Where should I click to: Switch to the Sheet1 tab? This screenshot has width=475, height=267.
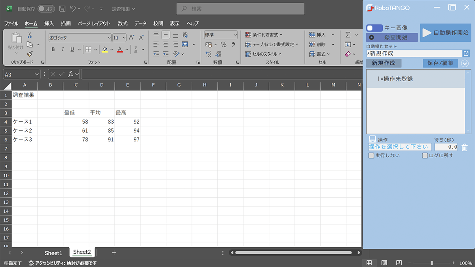53,253
